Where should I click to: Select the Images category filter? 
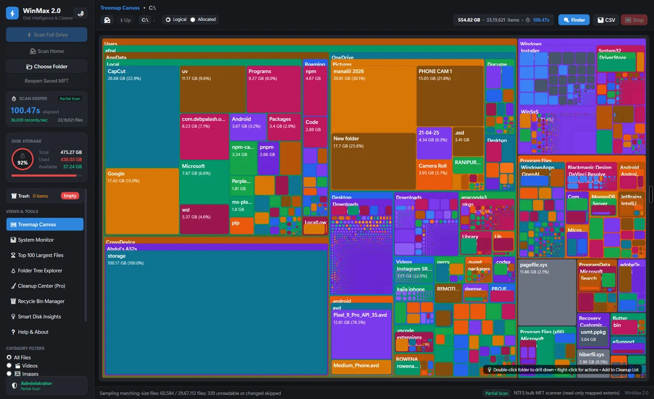(x=9, y=374)
